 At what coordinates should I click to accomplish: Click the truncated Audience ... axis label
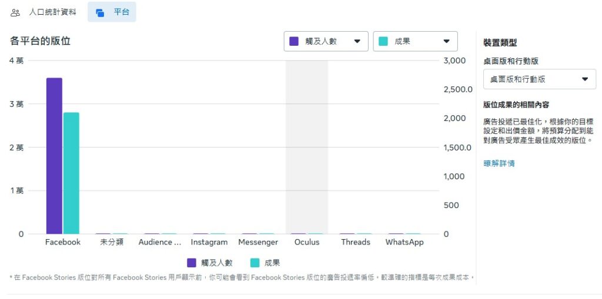point(160,242)
